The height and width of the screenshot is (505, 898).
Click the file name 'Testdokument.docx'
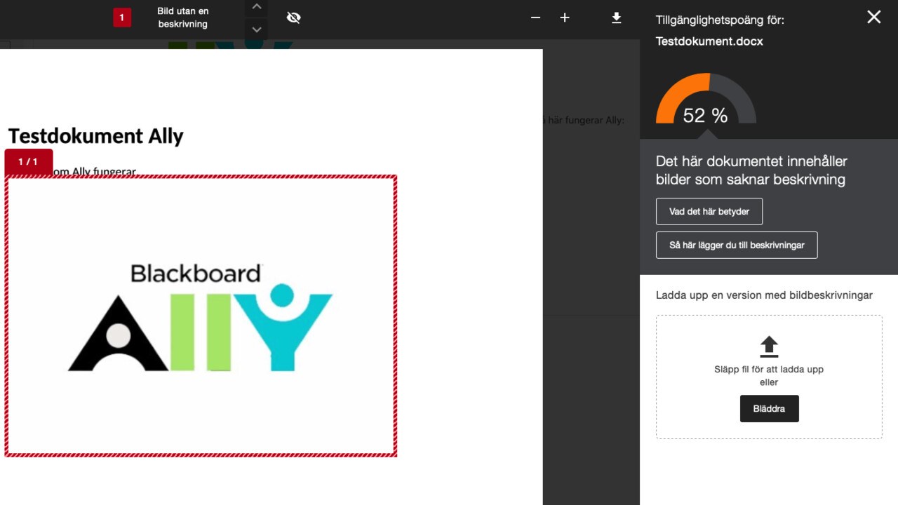709,41
